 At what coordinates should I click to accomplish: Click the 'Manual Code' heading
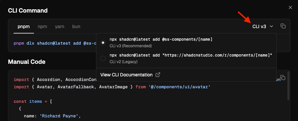tap(27, 61)
